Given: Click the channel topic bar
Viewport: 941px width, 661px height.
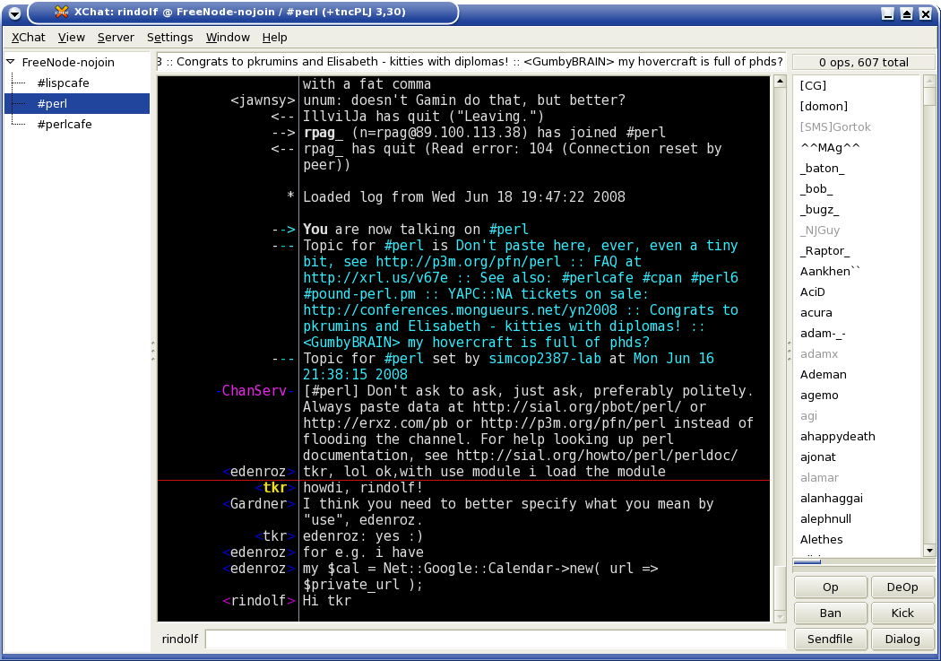Looking at the screenshot, I should 471,61.
